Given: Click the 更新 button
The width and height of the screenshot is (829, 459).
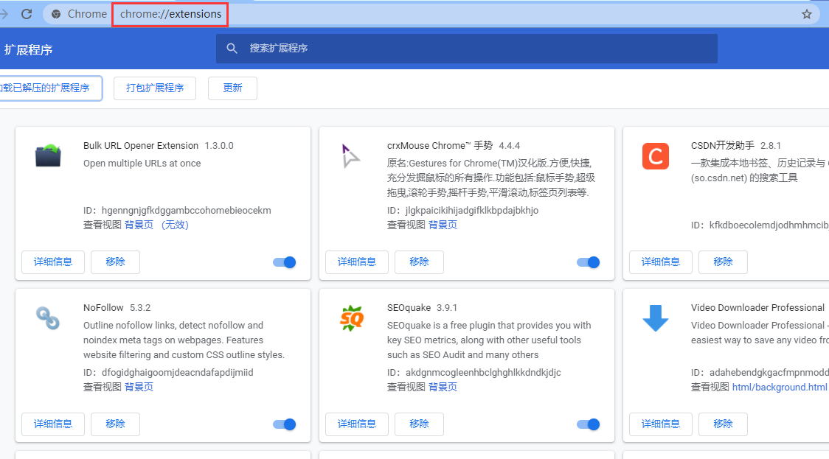Looking at the screenshot, I should (x=232, y=88).
